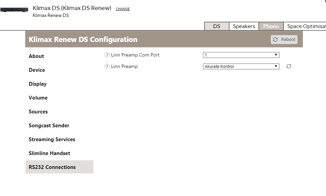326x196 pixels.
Task: Click refresh icon next to Akurate Kontrol dropdown
Action: 289,66
